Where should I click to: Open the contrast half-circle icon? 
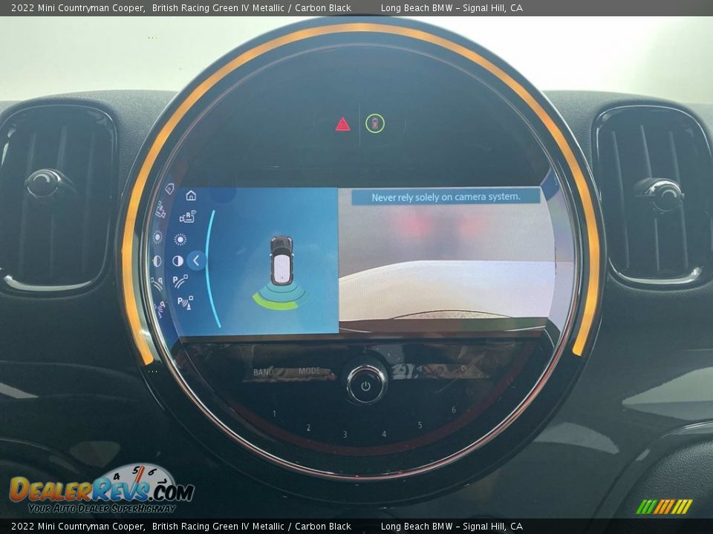[178, 260]
